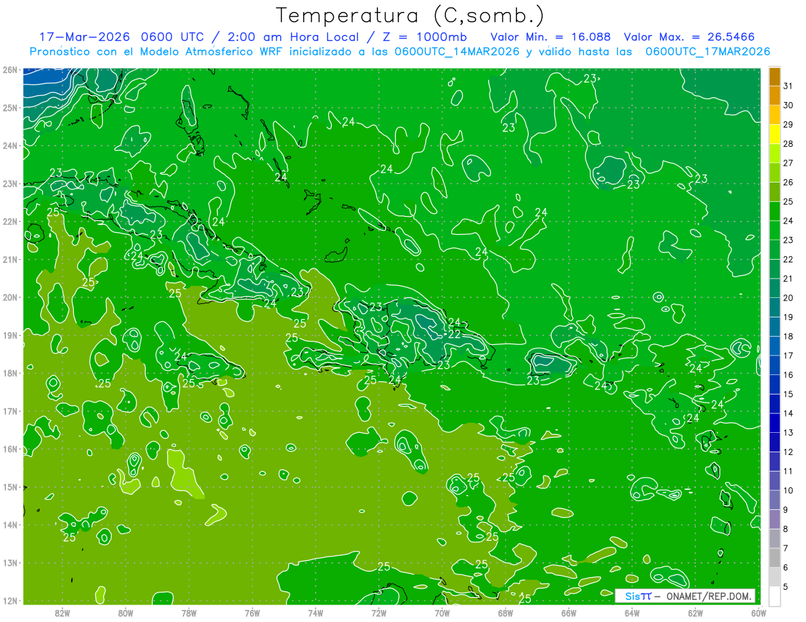Click the 16N latitude axis label

pyautogui.click(x=11, y=449)
